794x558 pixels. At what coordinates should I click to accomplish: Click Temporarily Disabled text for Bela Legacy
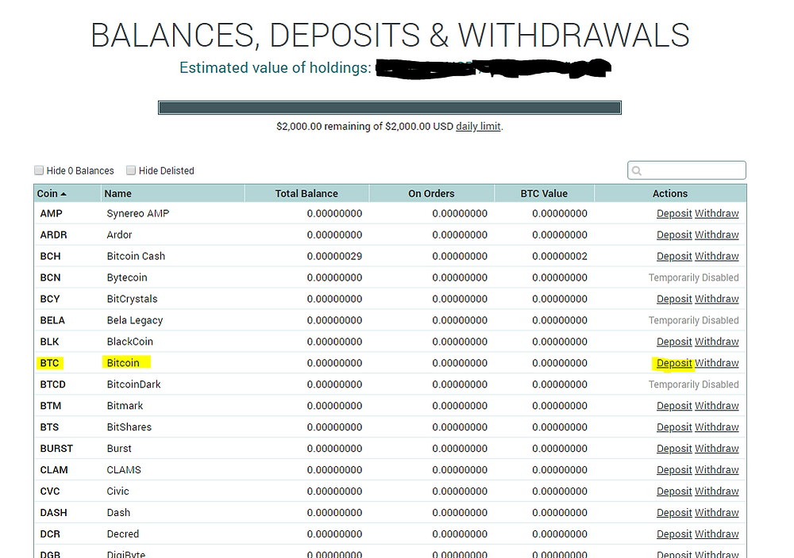click(694, 320)
